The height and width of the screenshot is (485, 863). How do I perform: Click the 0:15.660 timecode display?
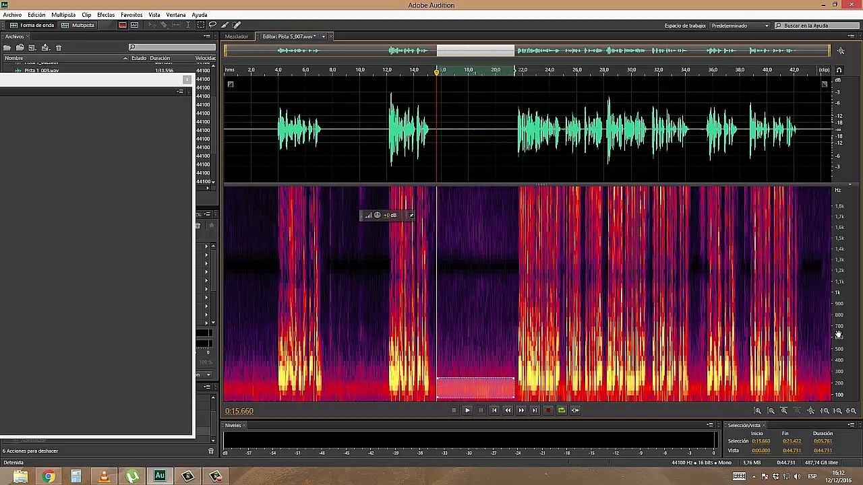pos(239,411)
